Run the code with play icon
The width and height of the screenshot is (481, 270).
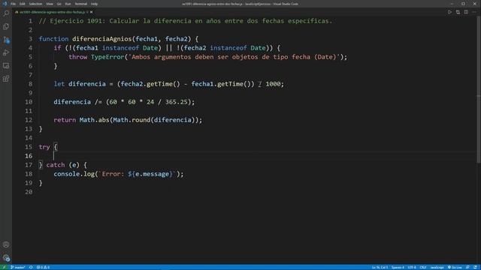click(x=449, y=12)
